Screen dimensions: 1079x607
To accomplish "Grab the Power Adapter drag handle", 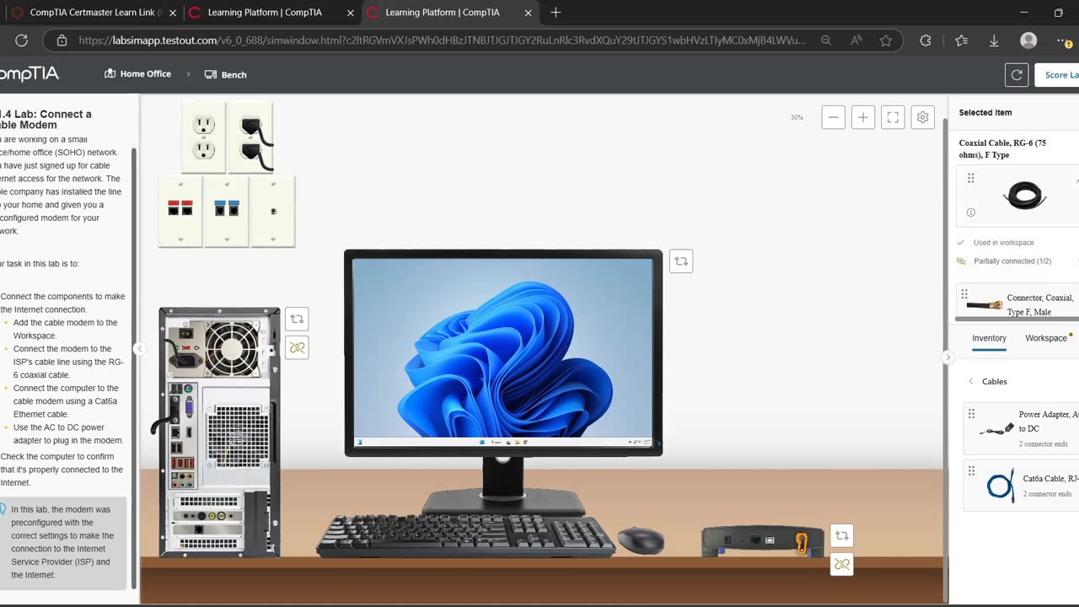I will (971, 414).
